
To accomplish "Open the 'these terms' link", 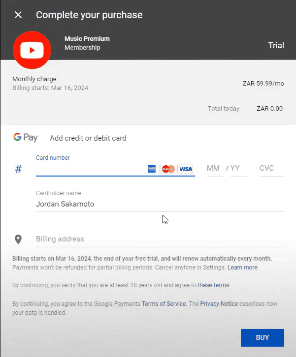I will click(213, 285).
